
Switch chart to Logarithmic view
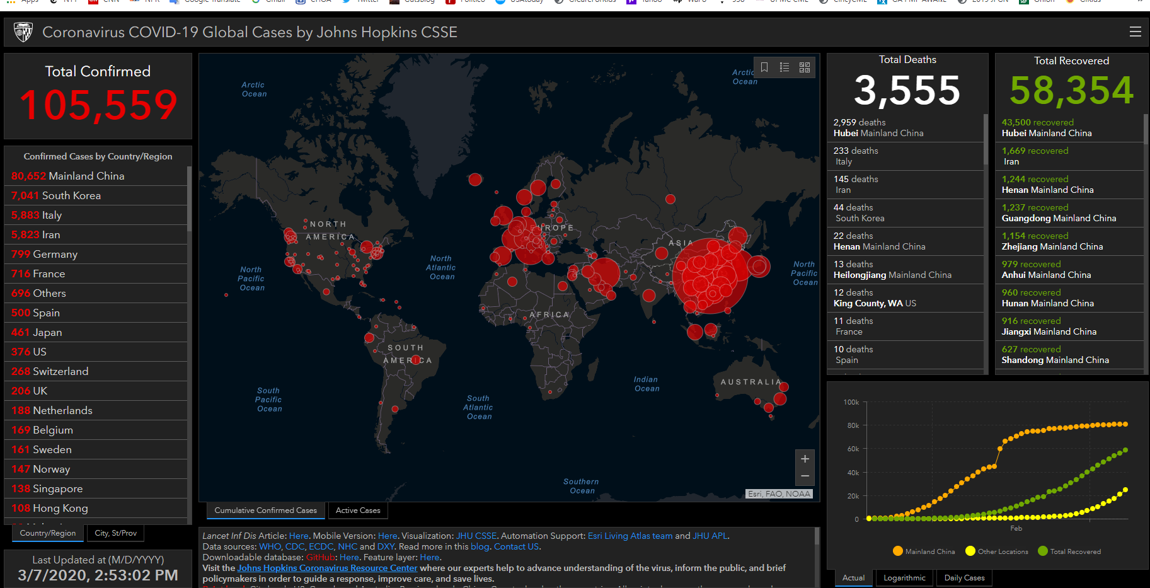point(904,578)
